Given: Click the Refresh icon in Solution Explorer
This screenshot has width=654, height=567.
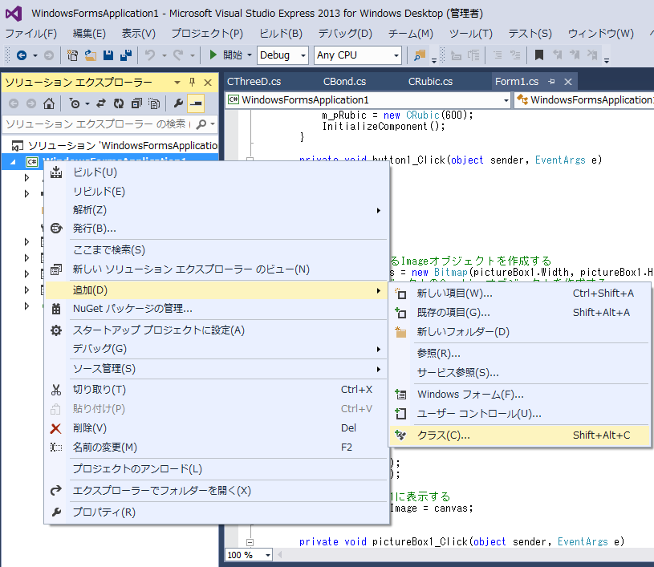Looking at the screenshot, I should pos(119,103).
